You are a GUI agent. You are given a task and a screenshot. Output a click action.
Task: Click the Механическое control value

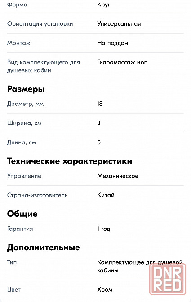(118, 176)
